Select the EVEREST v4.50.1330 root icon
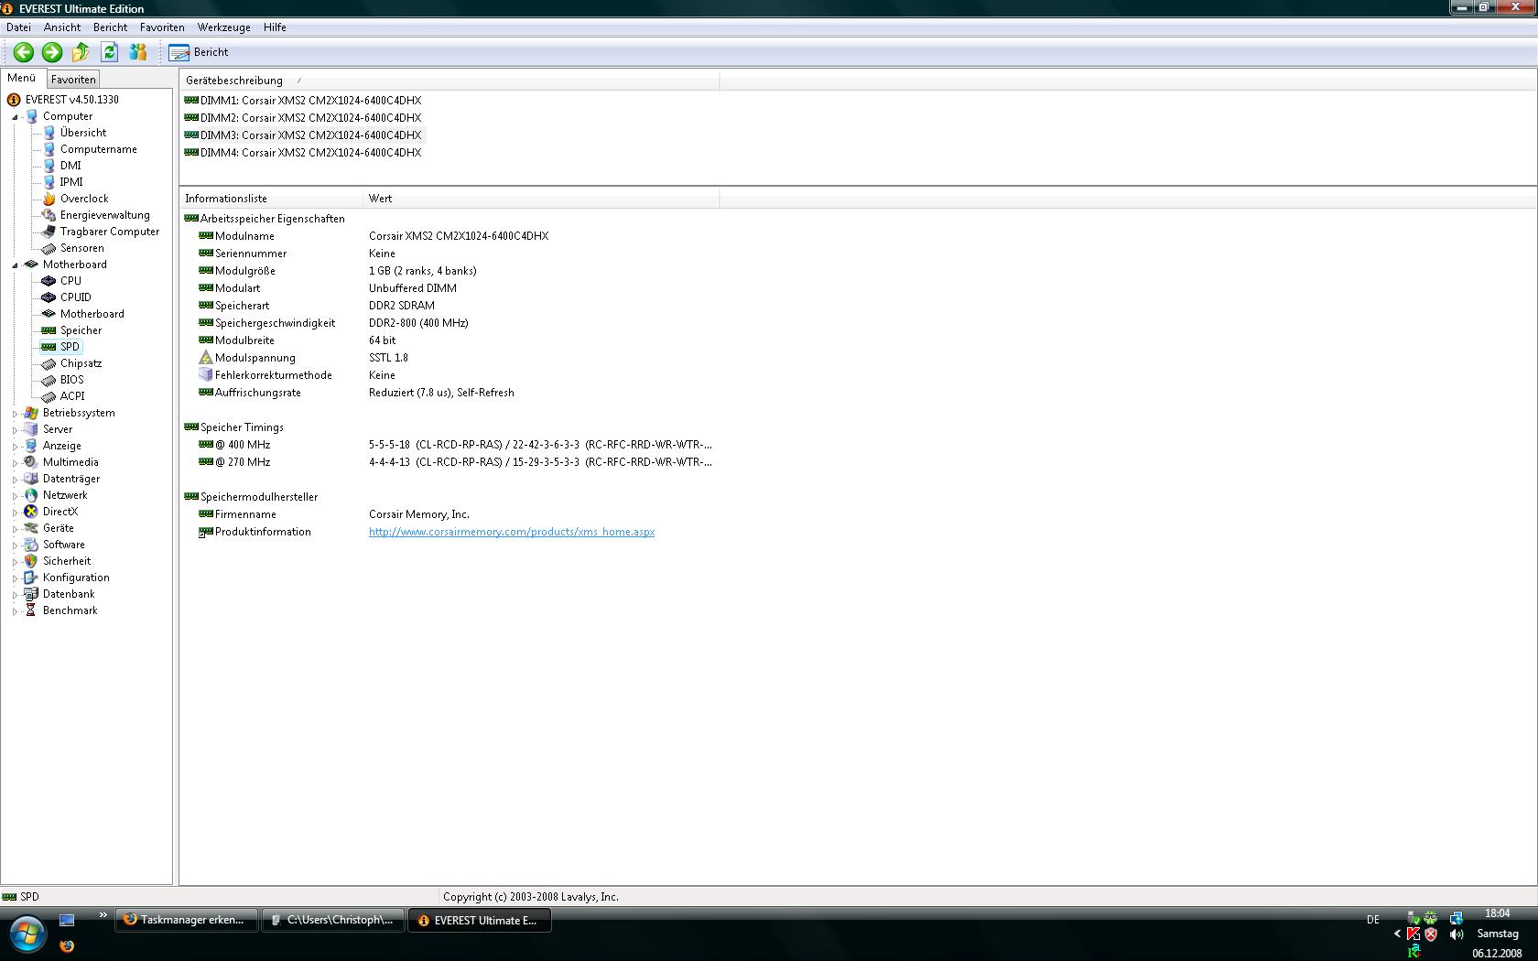This screenshot has width=1538, height=961. [14, 100]
